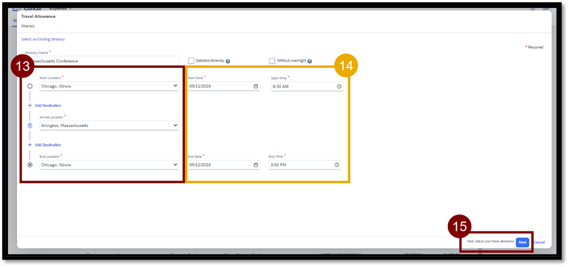Screen dimensions: 569x267
Task: Click plus icon above Arrival Location
Action: tap(30, 105)
